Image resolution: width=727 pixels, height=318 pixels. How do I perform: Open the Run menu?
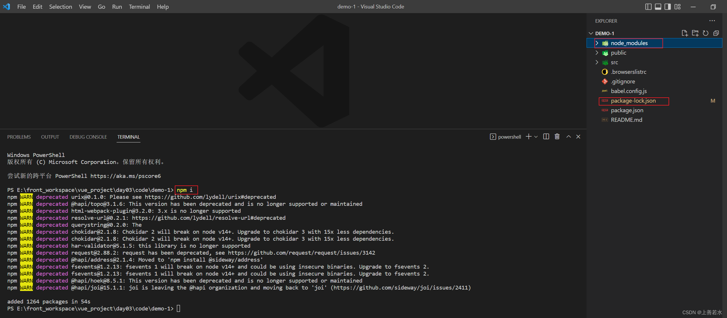pos(117,7)
